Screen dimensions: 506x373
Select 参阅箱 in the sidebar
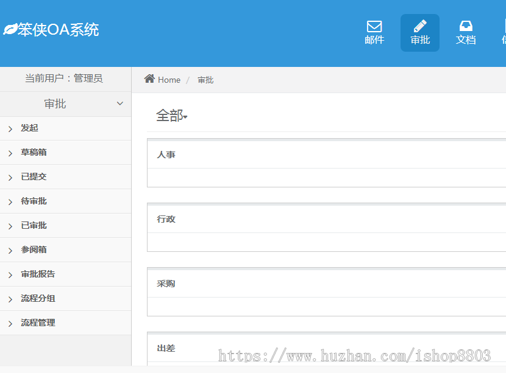point(33,249)
